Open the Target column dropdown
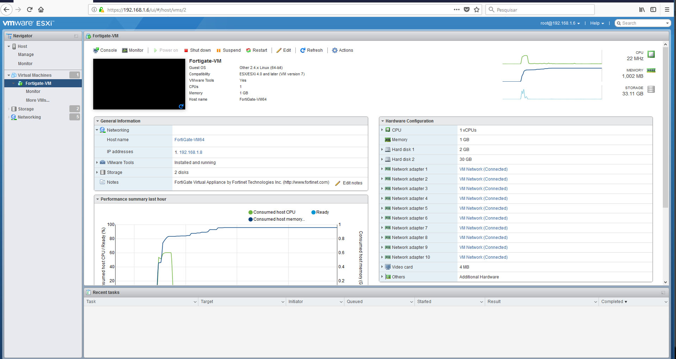Image resolution: width=676 pixels, height=359 pixels. click(x=283, y=302)
